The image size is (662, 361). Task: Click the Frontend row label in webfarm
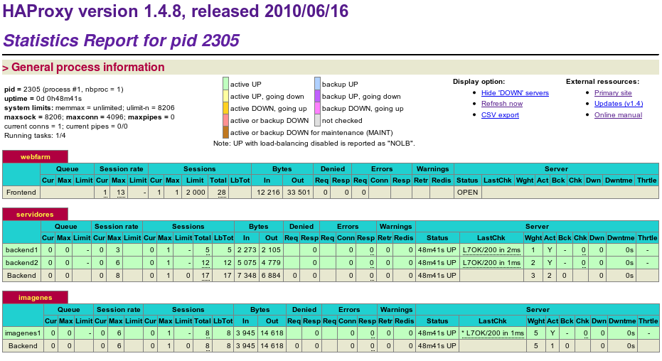[x=21, y=193]
